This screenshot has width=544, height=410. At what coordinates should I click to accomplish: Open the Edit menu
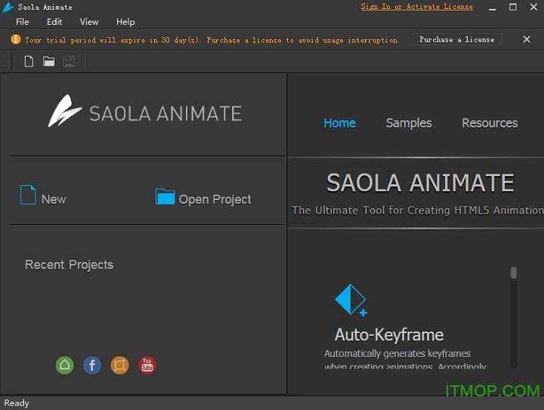54,22
